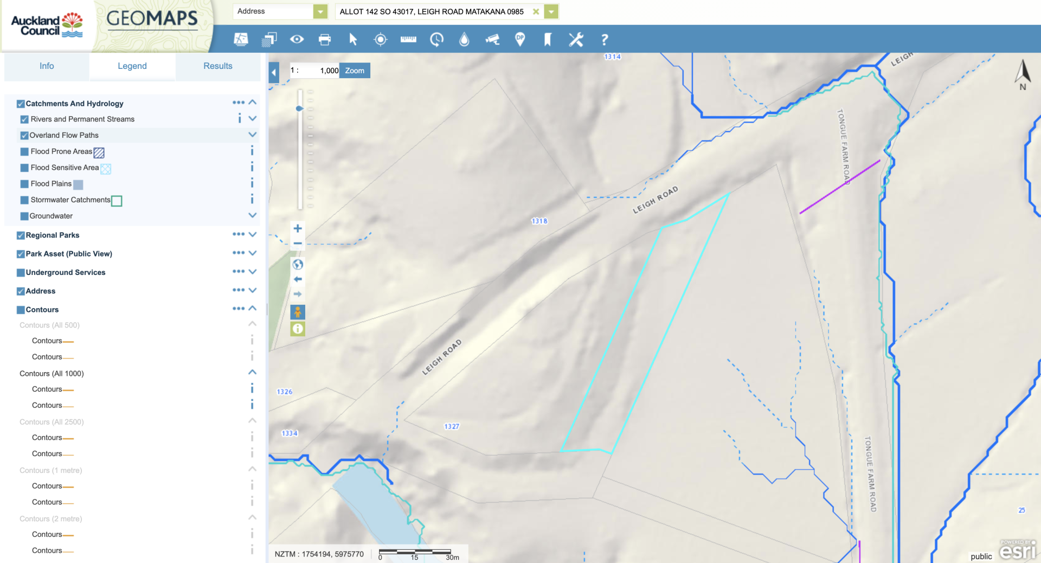This screenshot has width=1041, height=563.
Task: Click the print icon in toolbar
Action: coord(325,40)
